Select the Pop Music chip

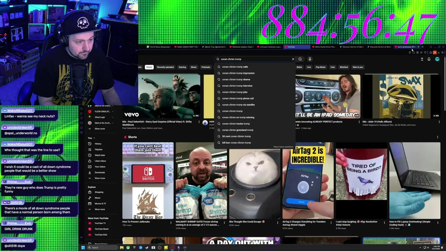[x=321, y=67]
